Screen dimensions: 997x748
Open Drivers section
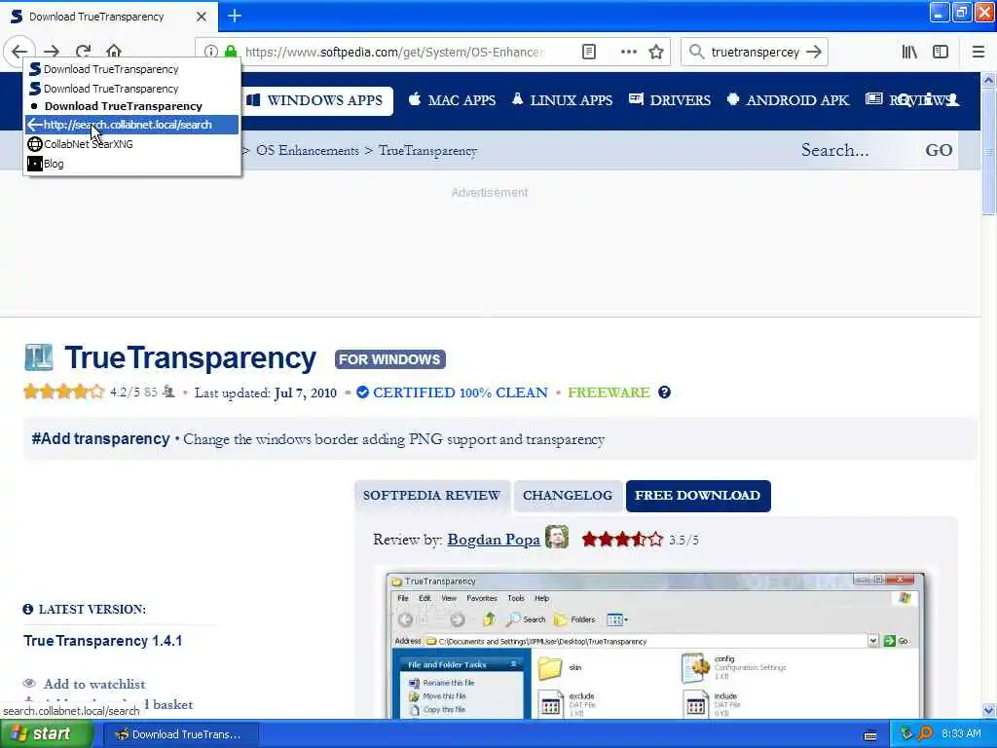click(x=670, y=100)
